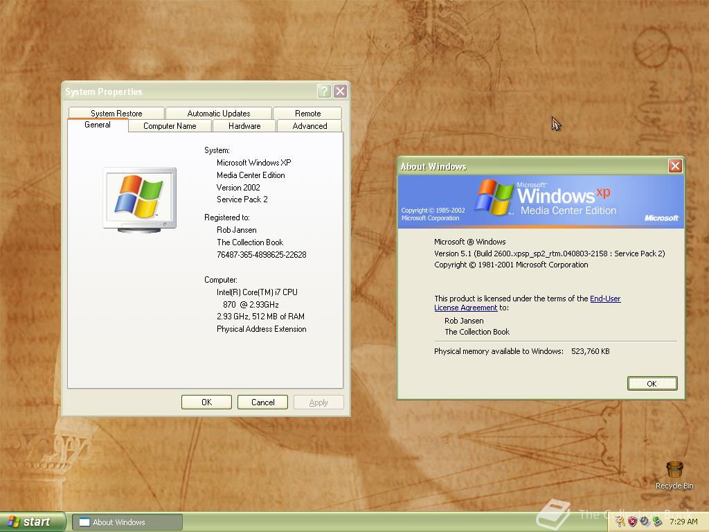Image resolution: width=709 pixels, height=532 pixels.
Task: Switch to the System Restore tab
Action: [x=116, y=113]
